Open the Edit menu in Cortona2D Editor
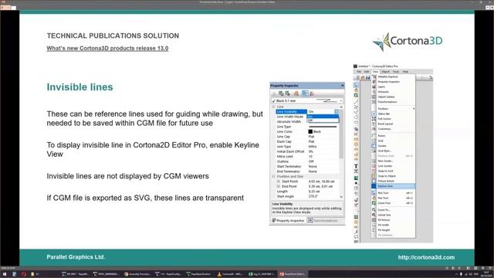 coord(367,72)
